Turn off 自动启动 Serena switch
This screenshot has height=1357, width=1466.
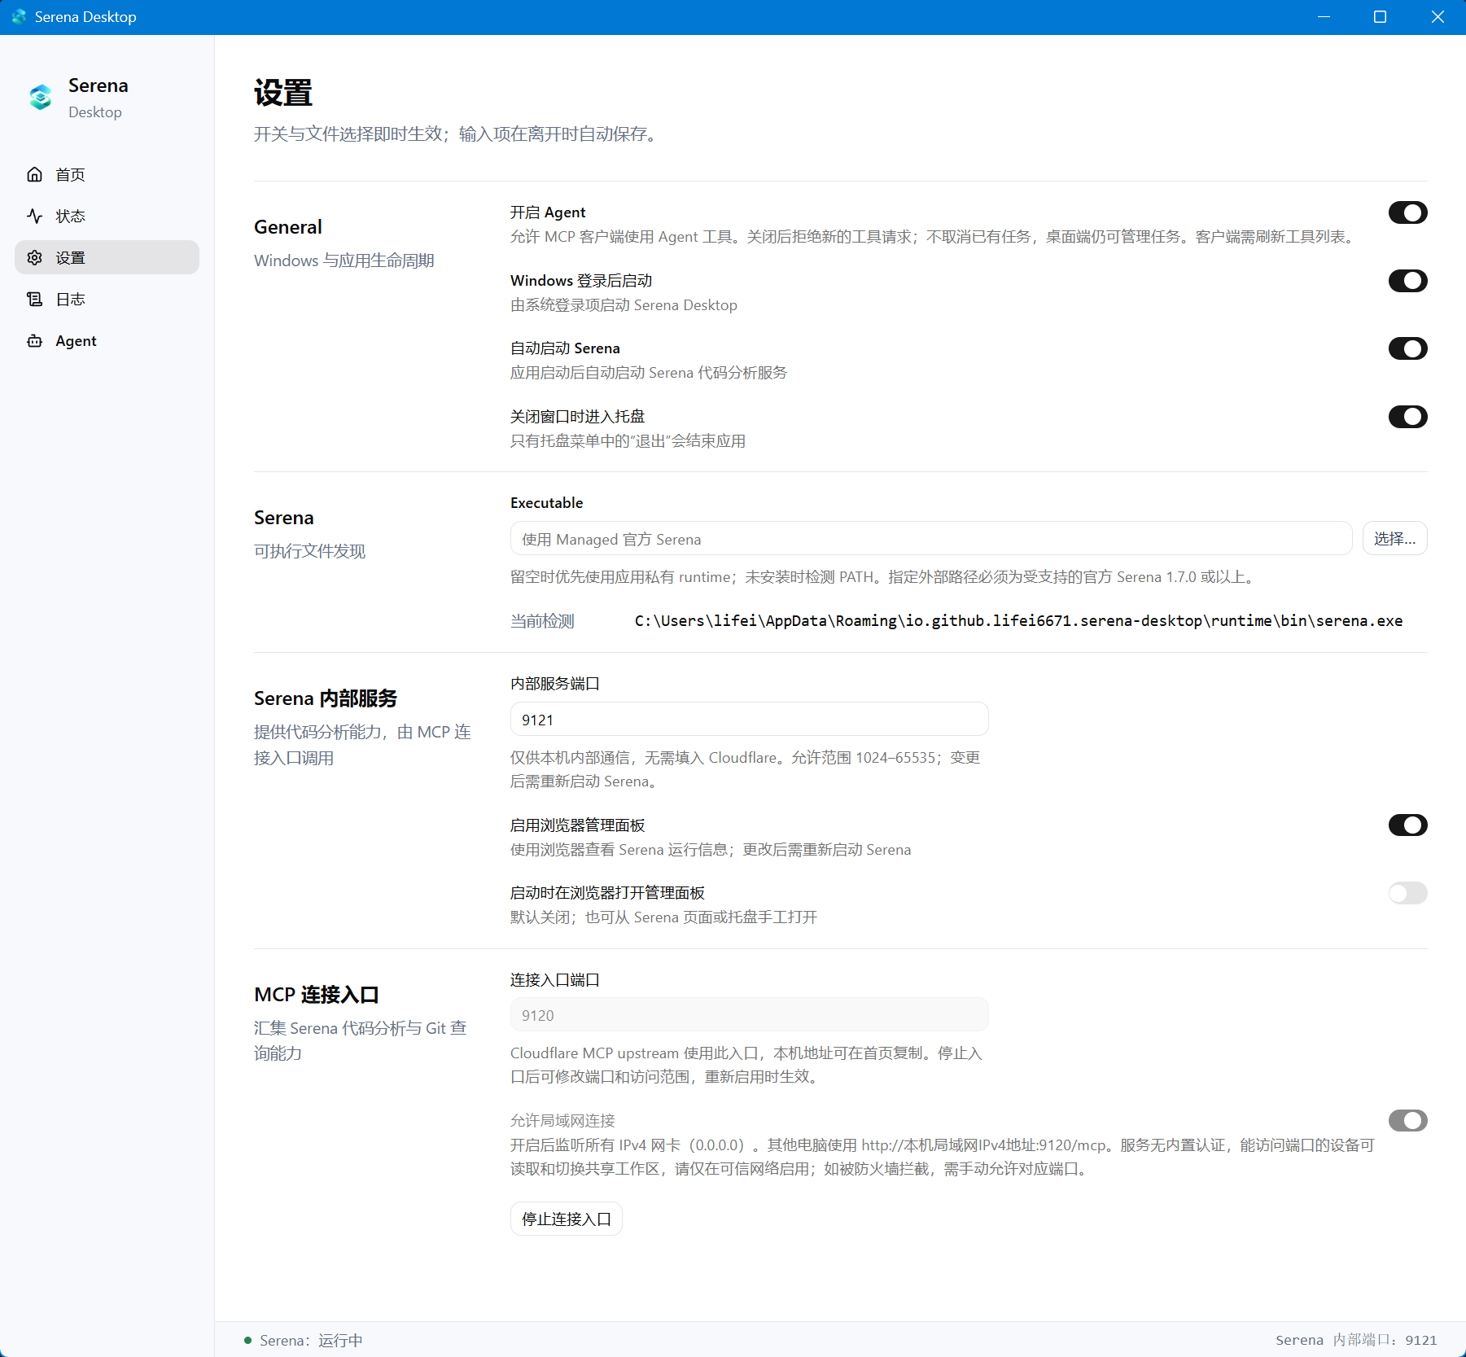coord(1407,348)
